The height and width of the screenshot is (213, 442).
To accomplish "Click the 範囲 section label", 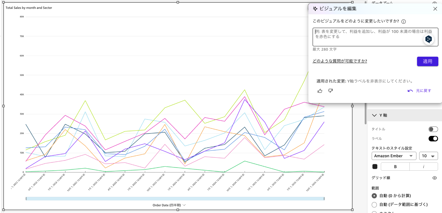I will [375, 188].
